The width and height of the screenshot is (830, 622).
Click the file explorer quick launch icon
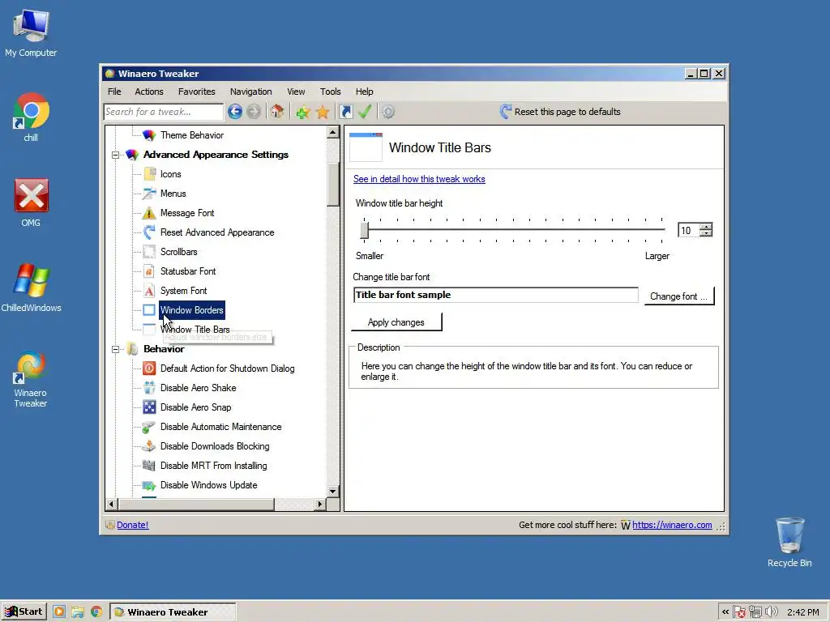pyautogui.click(x=78, y=612)
